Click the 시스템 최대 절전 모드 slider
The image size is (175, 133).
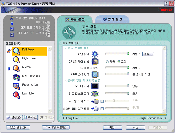pyautogui.click(x=117, y=108)
